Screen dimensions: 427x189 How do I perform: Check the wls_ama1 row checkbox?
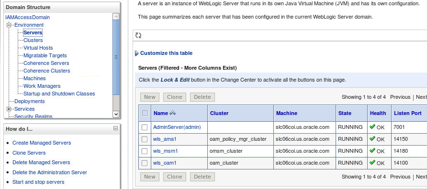pyautogui.click(x=145, y=139)
